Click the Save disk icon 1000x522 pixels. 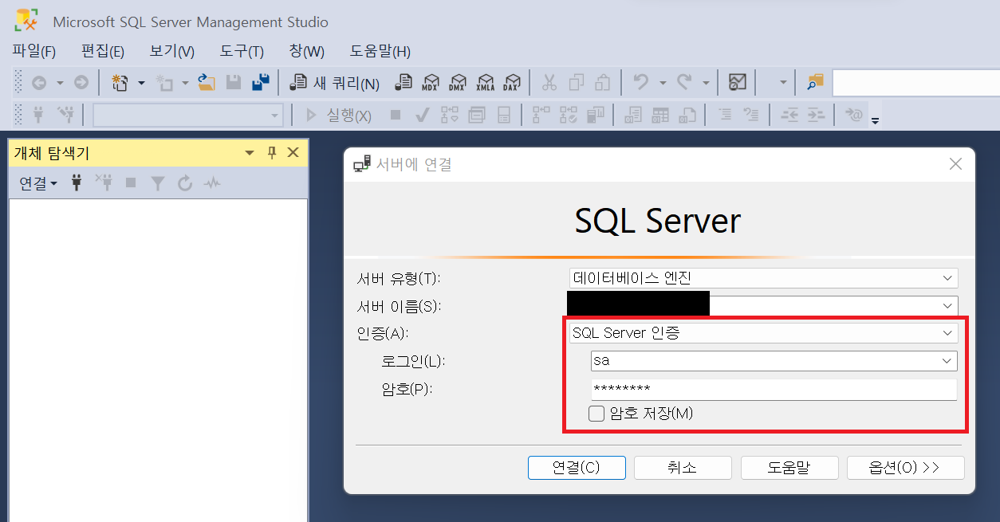(234, 82)
